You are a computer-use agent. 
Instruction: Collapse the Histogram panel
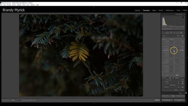pos(184,14)
